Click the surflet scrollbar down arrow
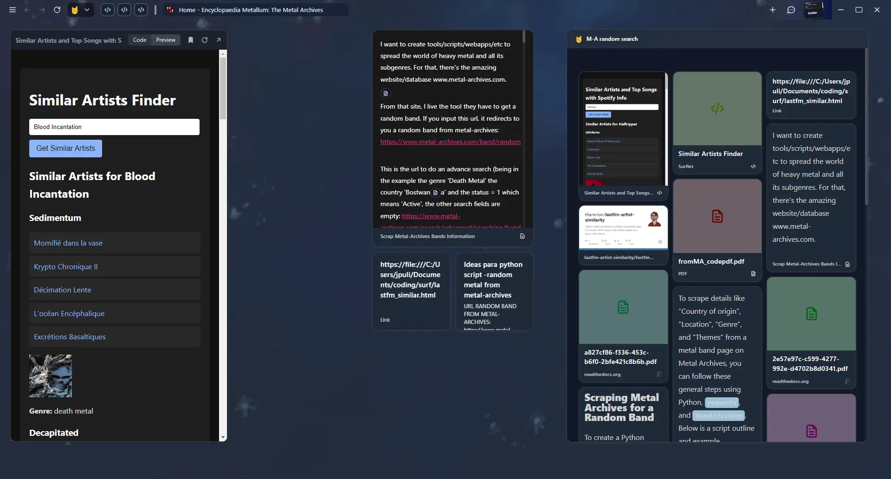 click(x=223, y=437)
